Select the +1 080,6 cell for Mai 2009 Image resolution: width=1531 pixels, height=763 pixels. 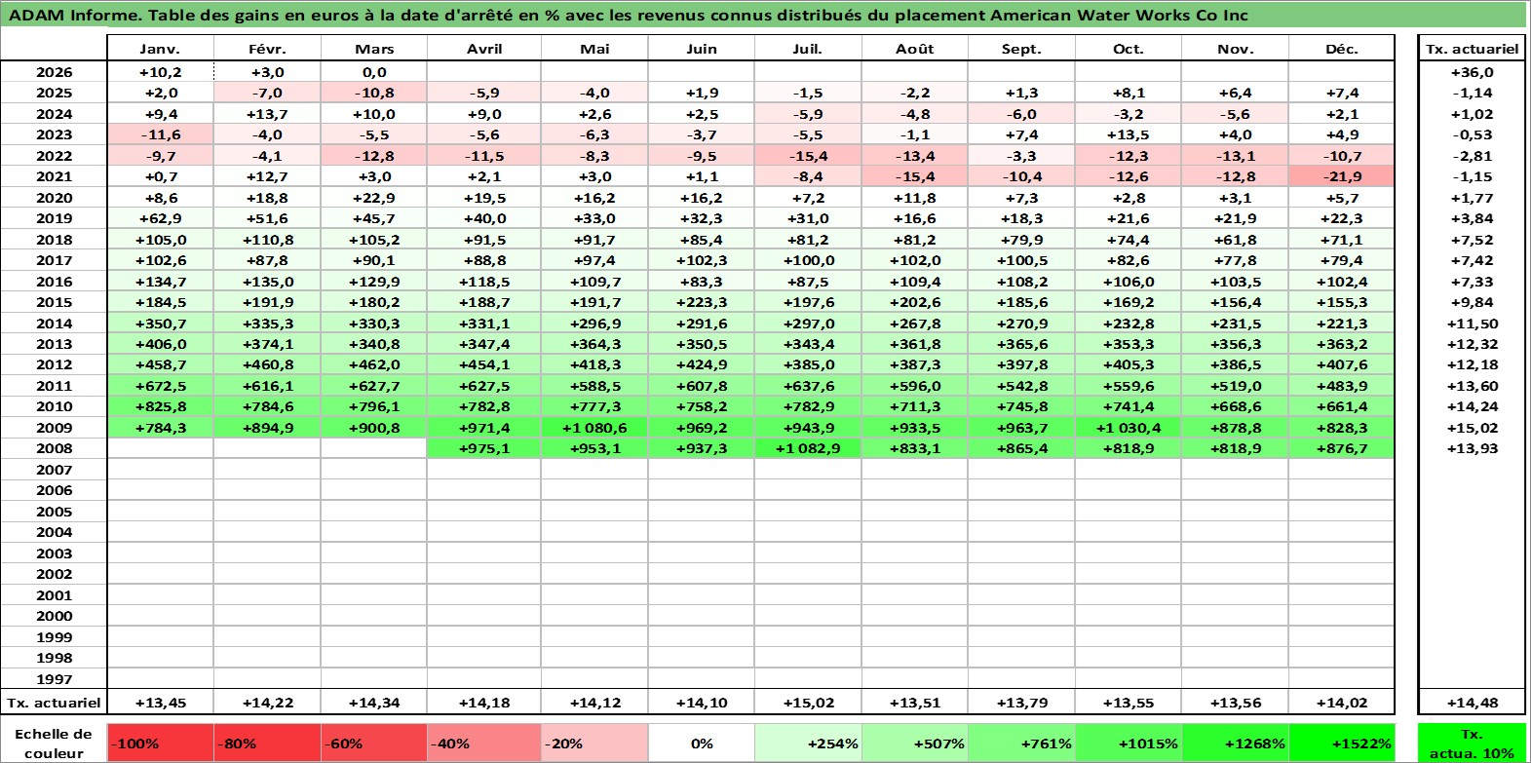pos(594,428)
